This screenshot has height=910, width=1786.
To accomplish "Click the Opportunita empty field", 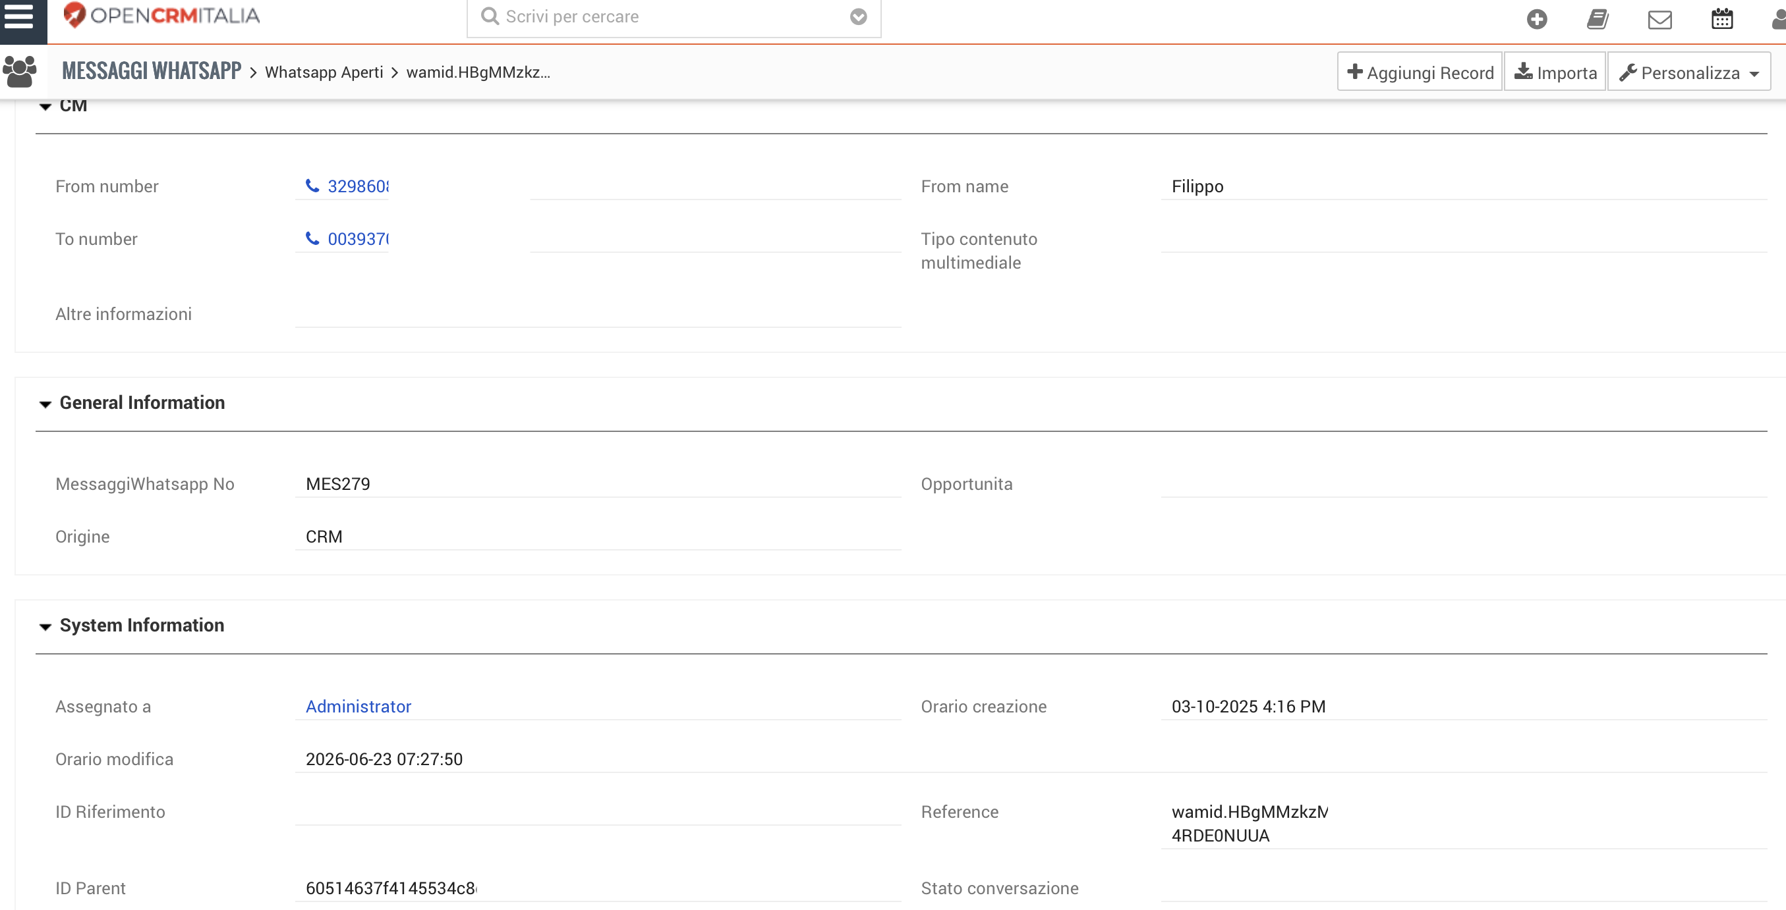I will click(x=1464, y=483).
